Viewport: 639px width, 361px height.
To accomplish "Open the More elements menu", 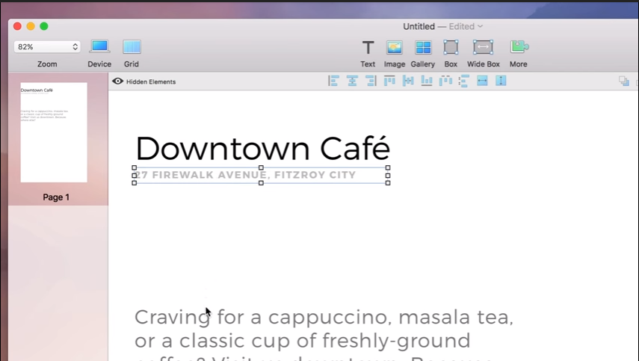I will tap(519, 48).
